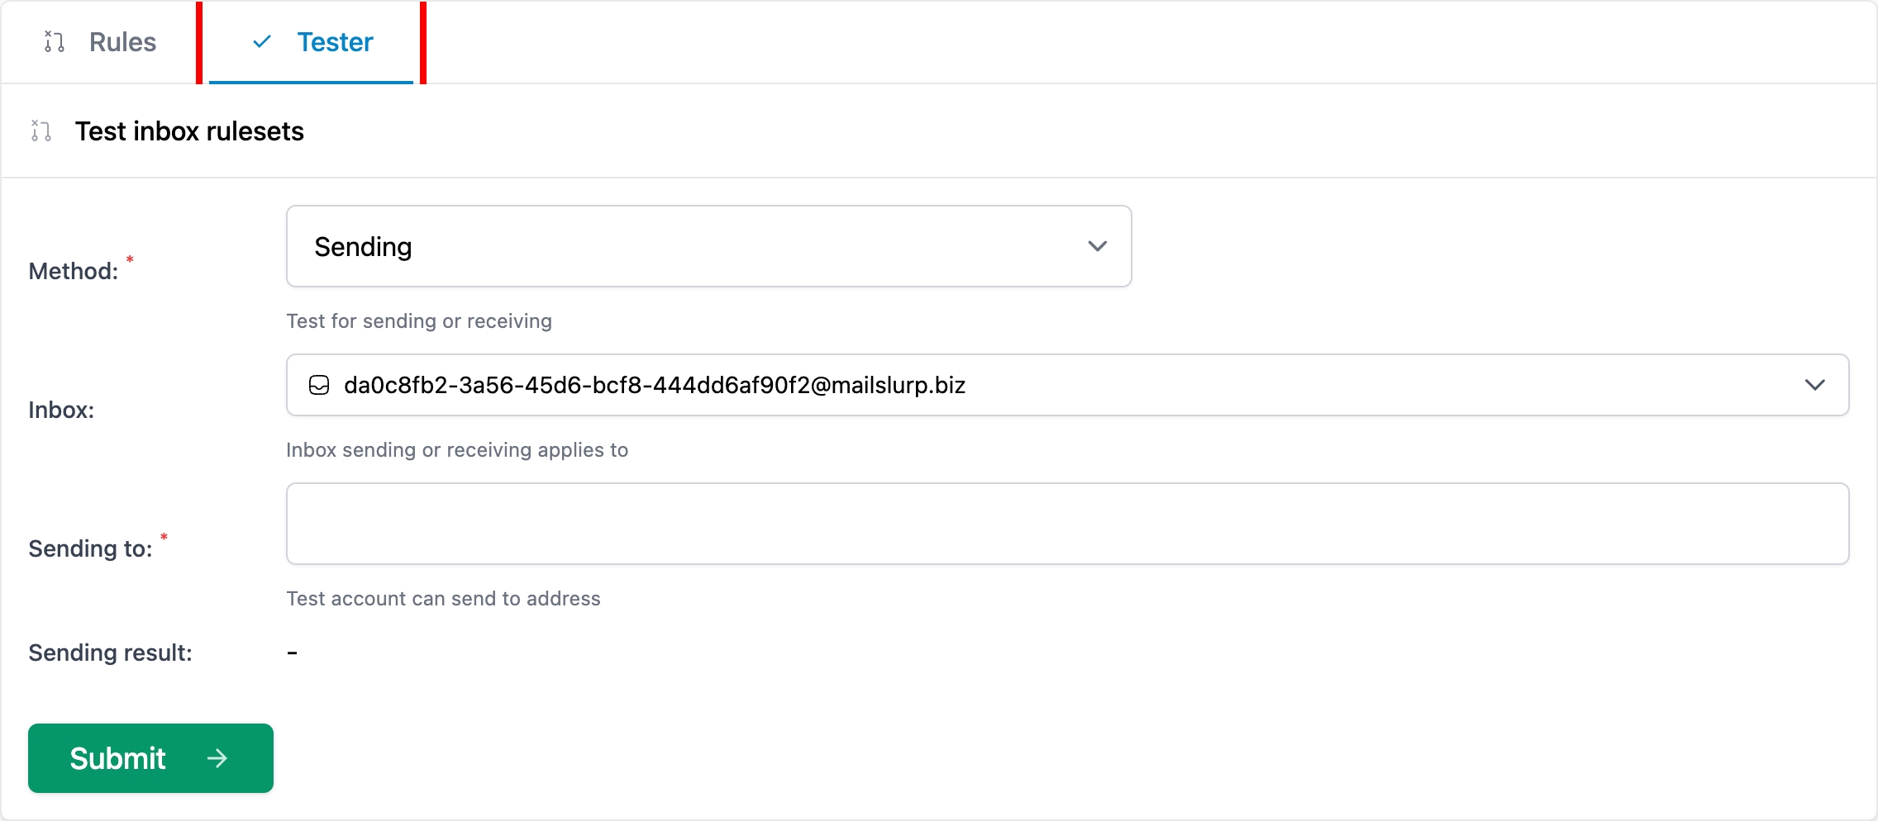Submit the inbox ruleset test
The image size is (1878, 821).
point(150,758)
